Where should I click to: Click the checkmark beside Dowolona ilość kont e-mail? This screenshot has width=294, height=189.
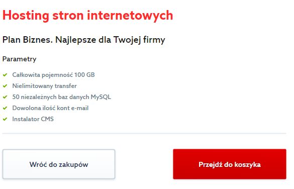tap(5, 108)
